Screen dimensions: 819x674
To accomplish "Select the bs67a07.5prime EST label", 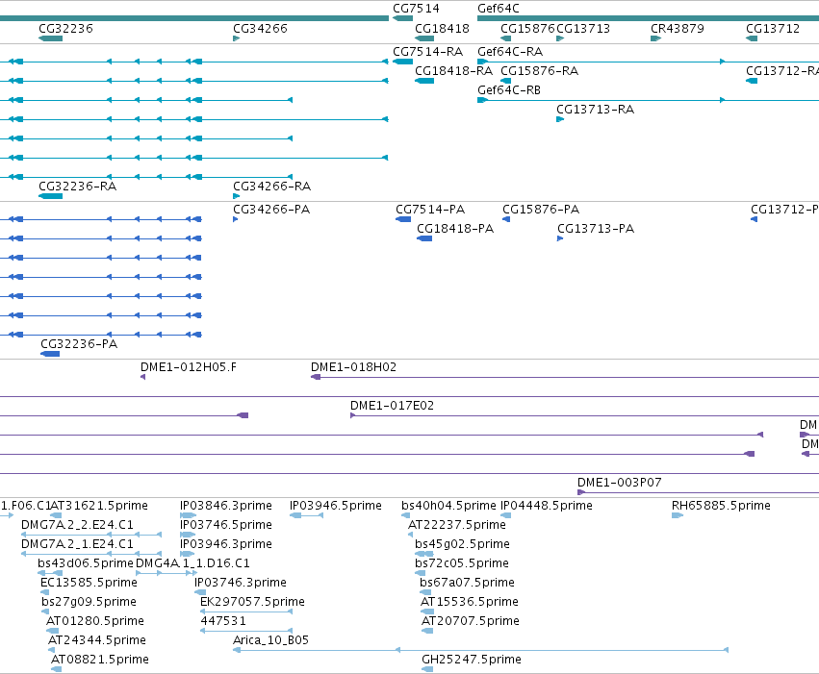I will [467, 583].
